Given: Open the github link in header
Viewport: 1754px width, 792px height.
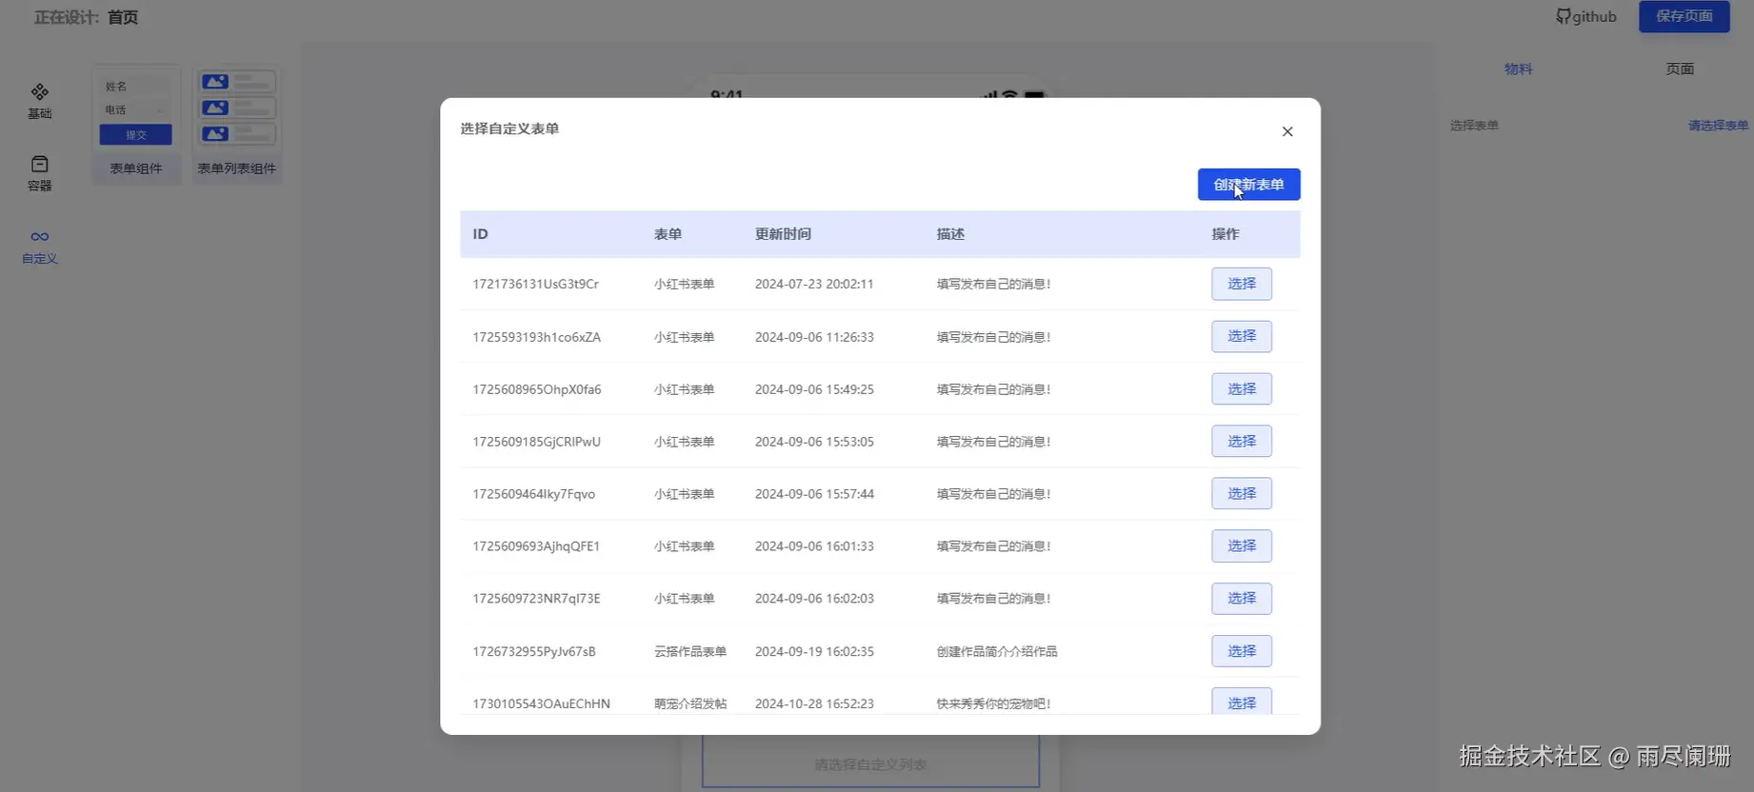Looking at the screenshot, I should click(x=1586, y=16).
